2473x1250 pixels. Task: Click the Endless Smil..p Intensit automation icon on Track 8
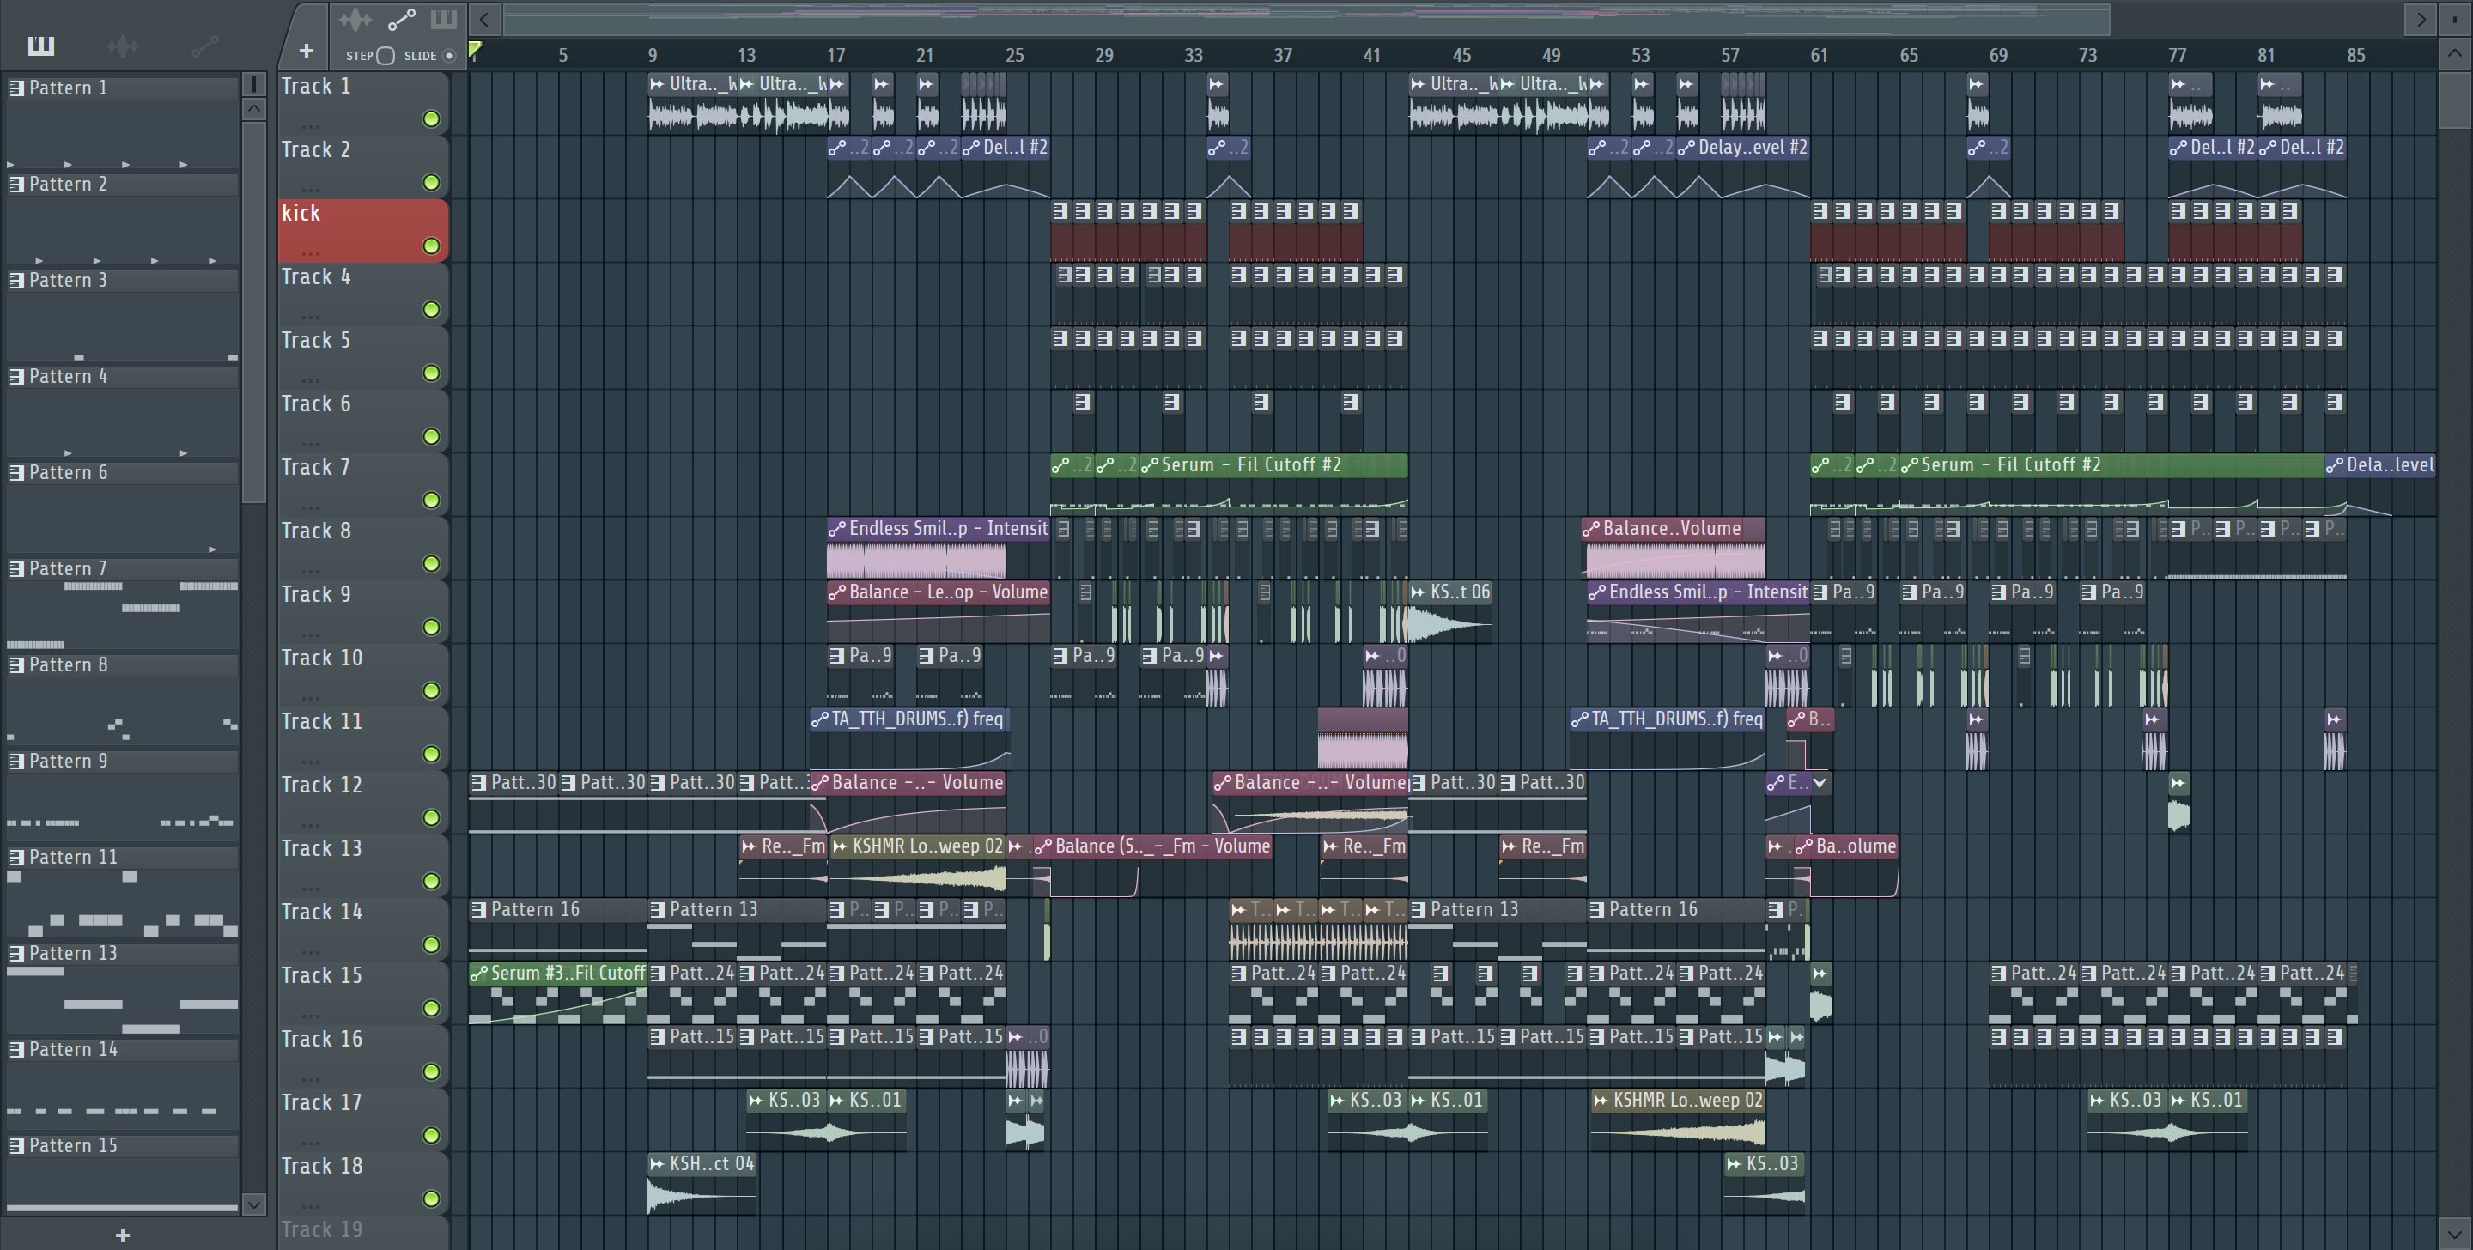click(836, 528)
